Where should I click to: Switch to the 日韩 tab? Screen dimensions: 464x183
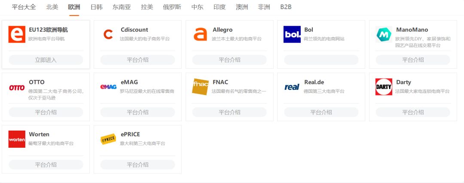97,7
